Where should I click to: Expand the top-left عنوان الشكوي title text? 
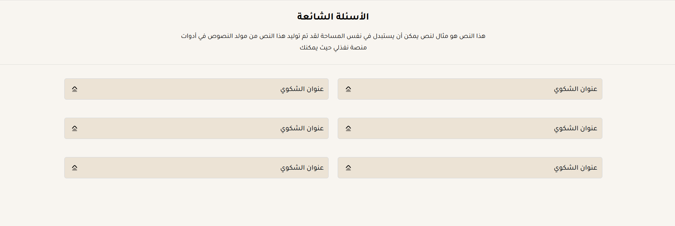[x=302, y=89]
